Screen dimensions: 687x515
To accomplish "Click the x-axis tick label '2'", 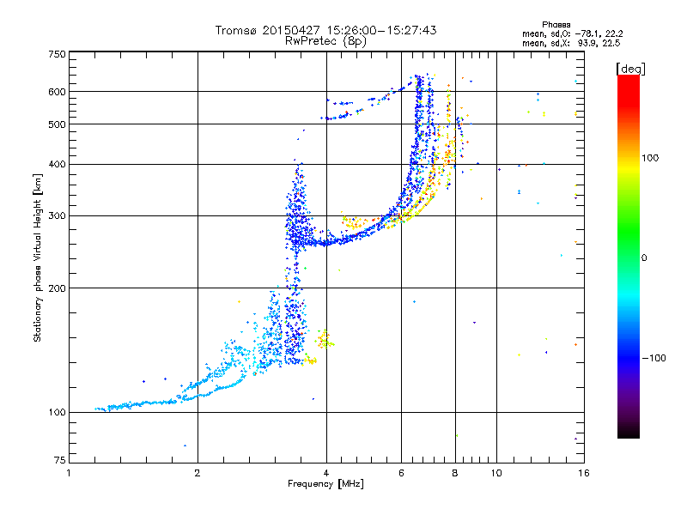I will click(x=198, y=473).
